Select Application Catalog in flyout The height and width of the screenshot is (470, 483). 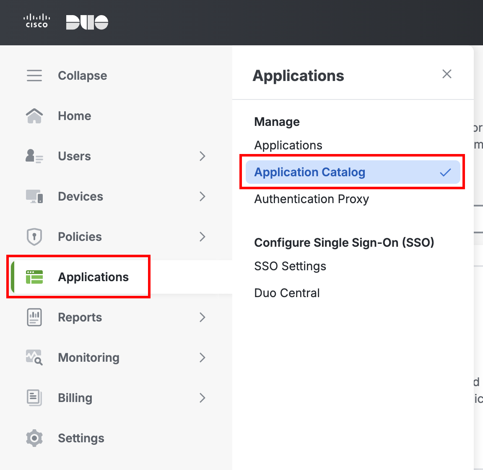353,172
